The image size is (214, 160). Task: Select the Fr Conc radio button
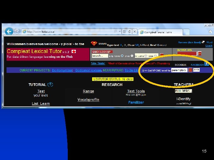[146, 56]
